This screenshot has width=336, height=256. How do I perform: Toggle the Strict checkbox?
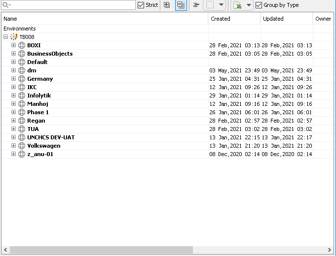141,5
